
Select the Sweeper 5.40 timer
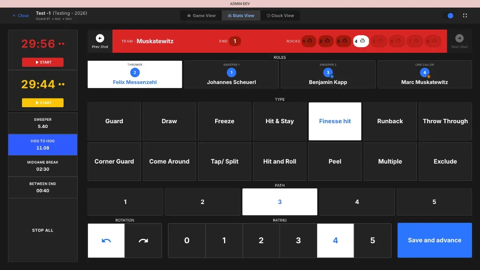(43, 123)
